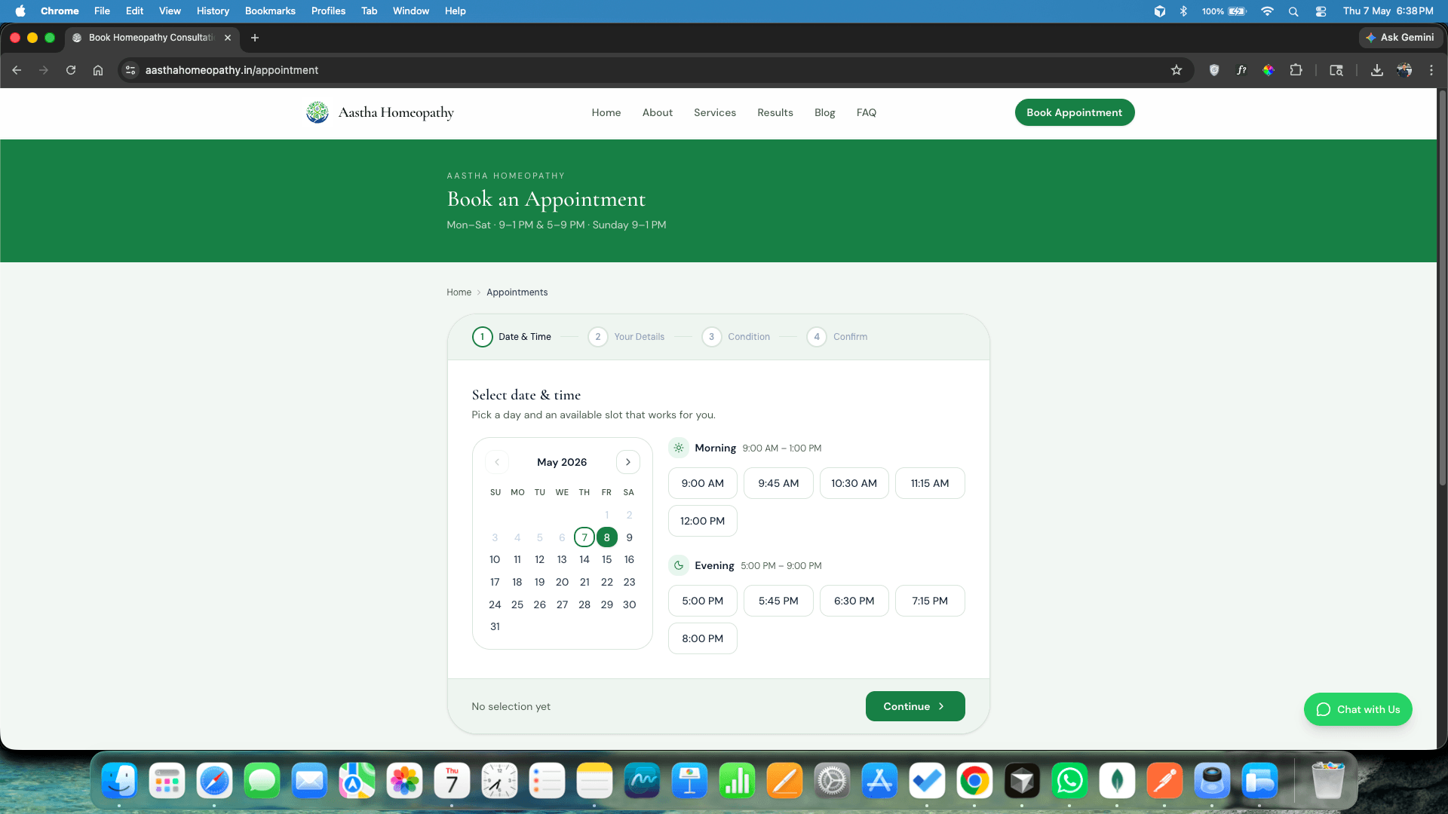Open Chrome's three-dot menu
1448x814 pixels.
pyautogui.click(x=1431, y=70)
